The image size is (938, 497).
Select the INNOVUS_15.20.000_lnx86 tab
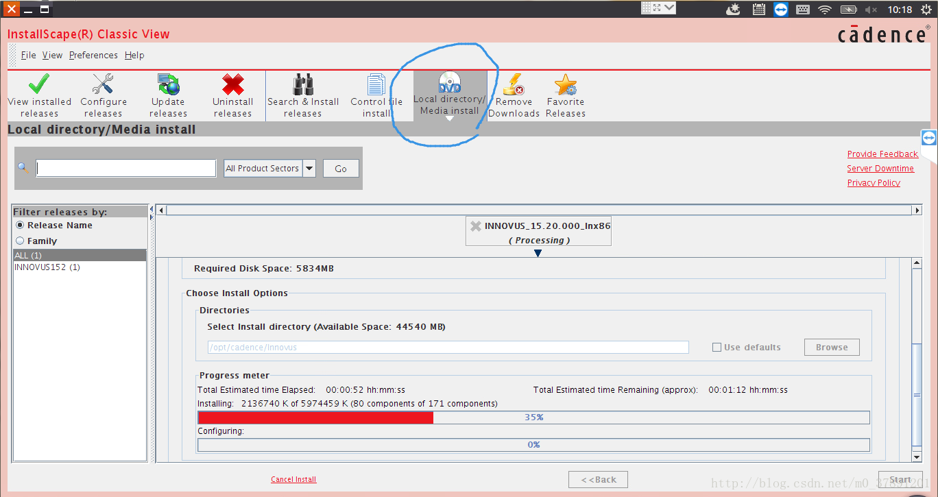tap(538, 232)
